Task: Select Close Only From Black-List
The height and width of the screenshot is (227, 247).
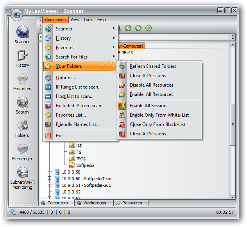Action: 159,124
